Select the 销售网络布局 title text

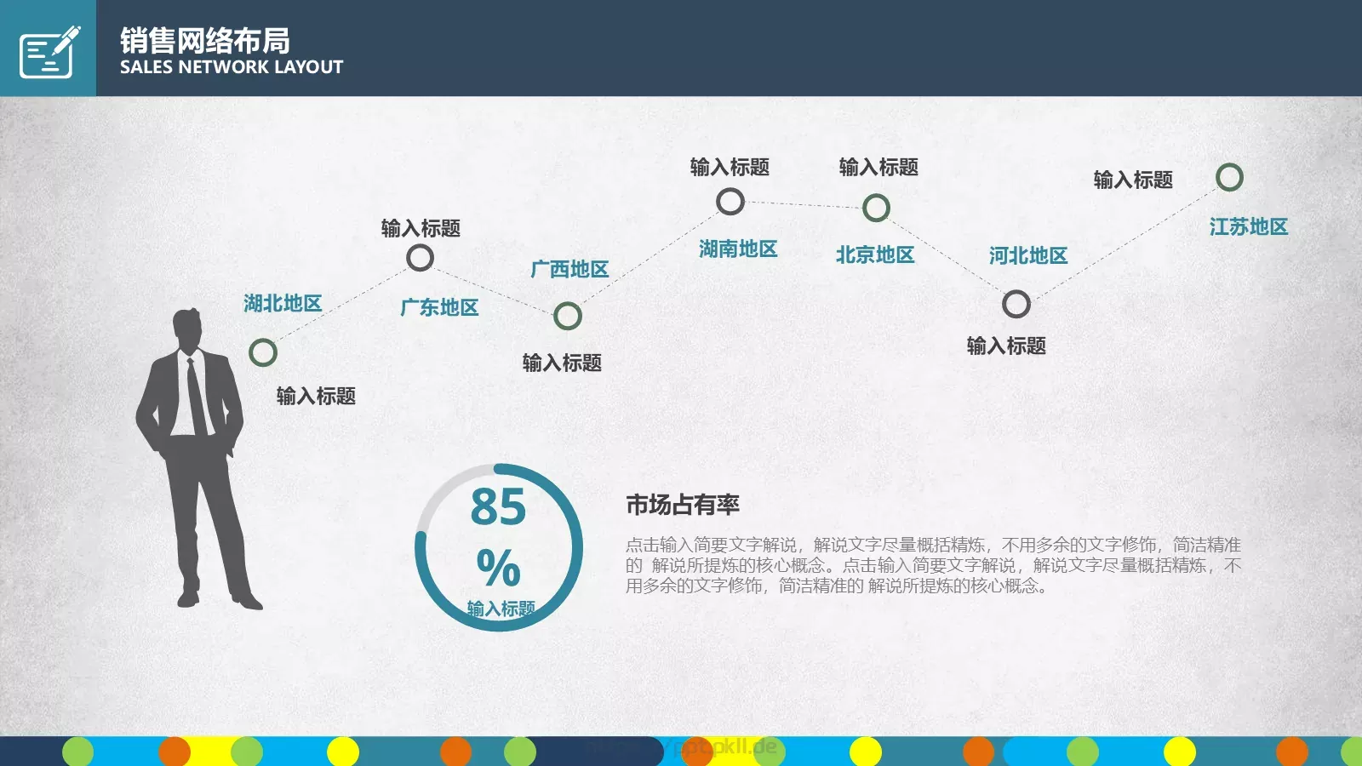point(204,41)
